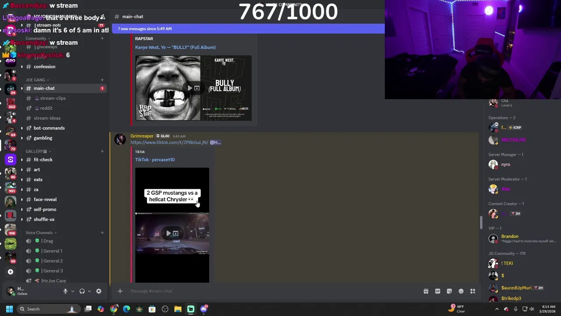The height and width of the screenshot is (316, 561).
Task: Open Discord user settings gear
Action: (x=99, y=291)
